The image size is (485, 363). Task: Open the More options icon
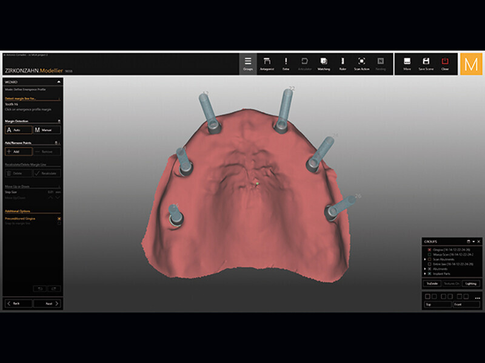pyautogui.click(x=407, y=64)
